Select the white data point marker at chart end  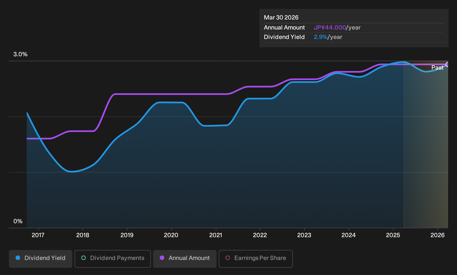click(448, 64)
